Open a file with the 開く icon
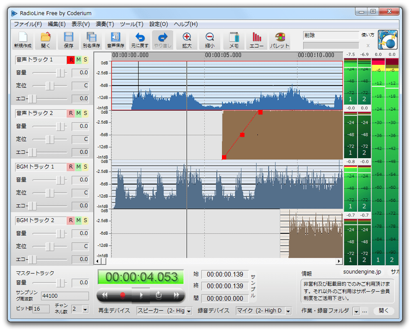 (x=46, y=40)
